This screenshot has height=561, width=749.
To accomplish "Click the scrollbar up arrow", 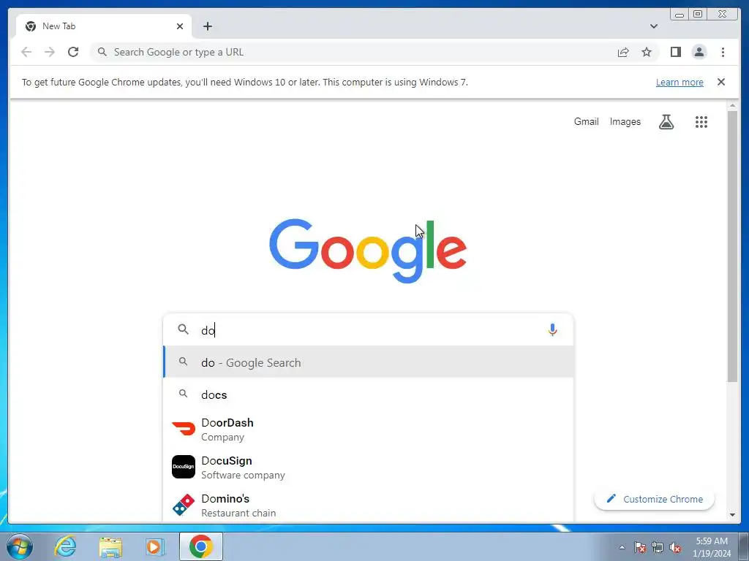I will pyautogui.click(x=732, y=104).
